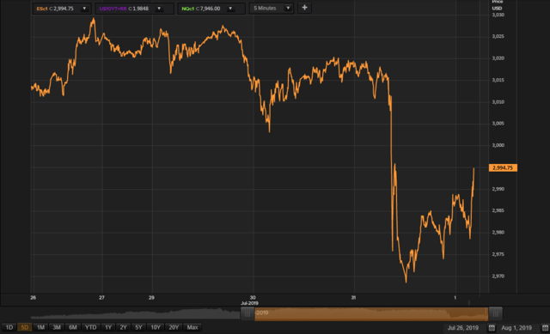Switch to the 1M range
Image resolution: width=550 pixels, height=334 pixels.
[40, 327]
